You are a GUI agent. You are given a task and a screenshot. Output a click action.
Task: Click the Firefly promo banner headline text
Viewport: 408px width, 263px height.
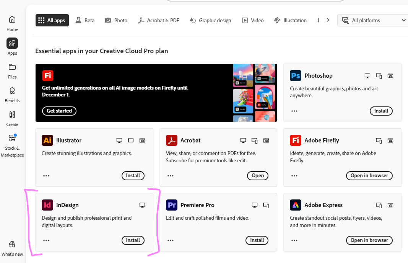(x=115, y=91)
